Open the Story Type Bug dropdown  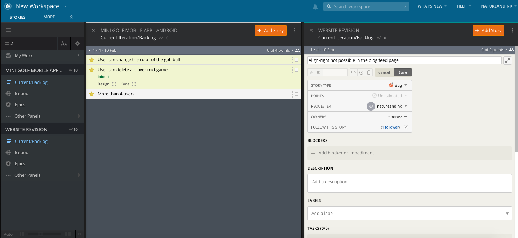click(398, 85)
